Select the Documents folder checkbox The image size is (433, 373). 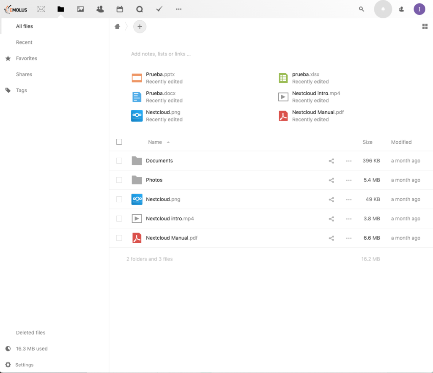pyautogui.click(x=119, y=161)
